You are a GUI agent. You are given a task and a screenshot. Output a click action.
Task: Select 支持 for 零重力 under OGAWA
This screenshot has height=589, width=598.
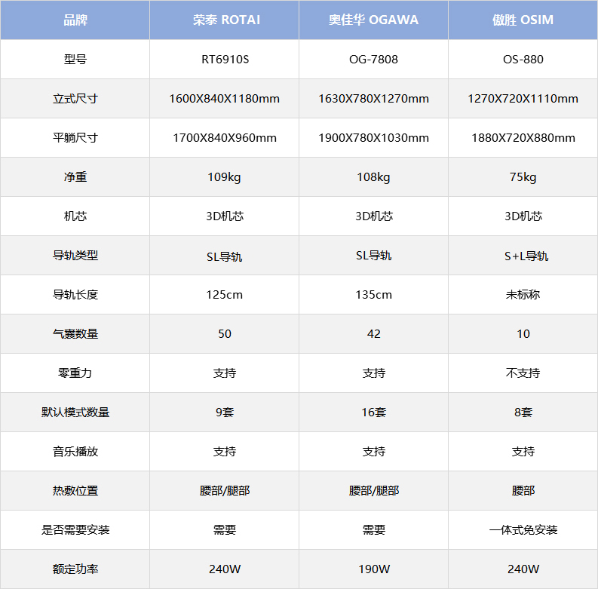tap(373, 373)
